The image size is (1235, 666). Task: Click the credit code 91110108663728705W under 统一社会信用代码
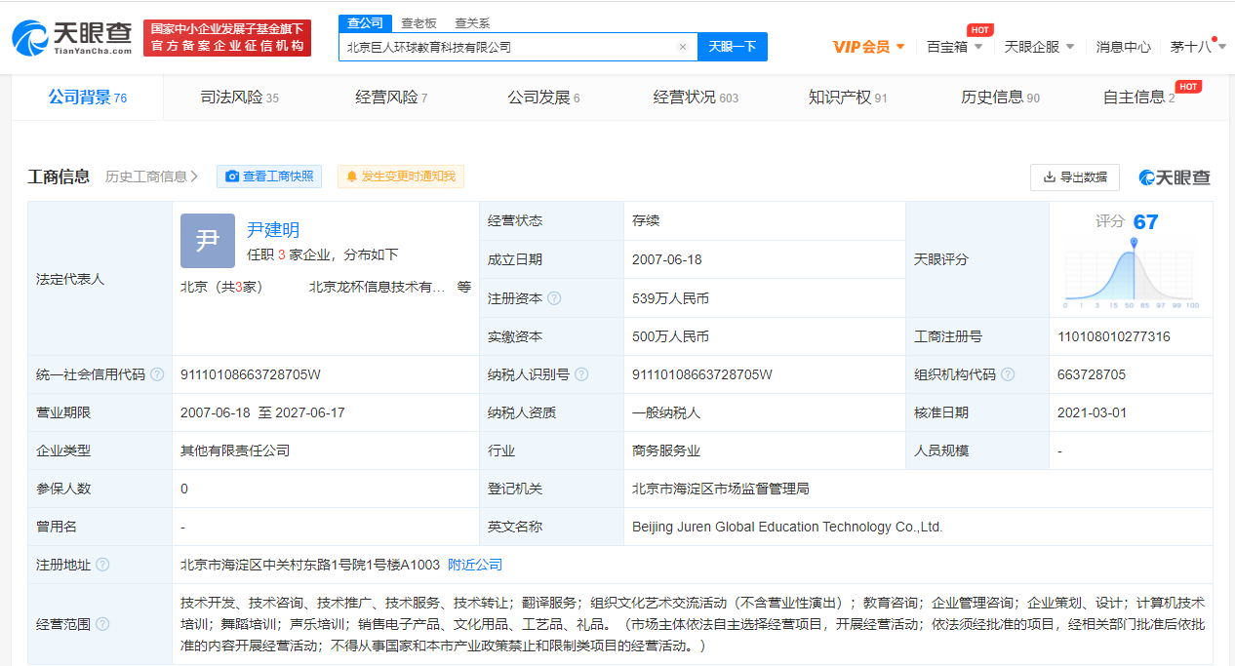point(251,374)
